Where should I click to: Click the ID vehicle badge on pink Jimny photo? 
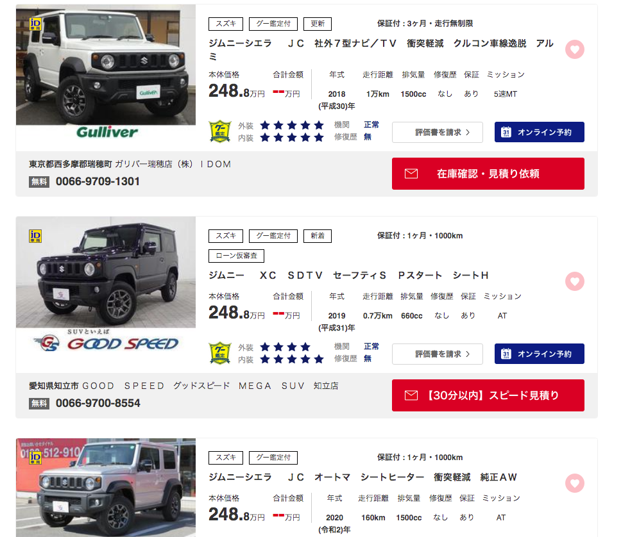(x=35, y=458)
